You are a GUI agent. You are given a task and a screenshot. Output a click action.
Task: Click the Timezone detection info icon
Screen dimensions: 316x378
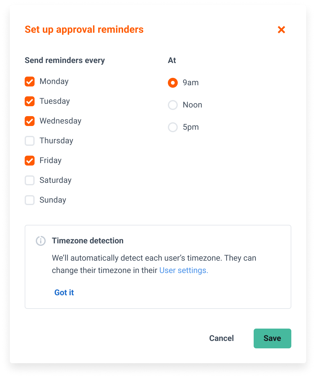[x=41, y=241]
